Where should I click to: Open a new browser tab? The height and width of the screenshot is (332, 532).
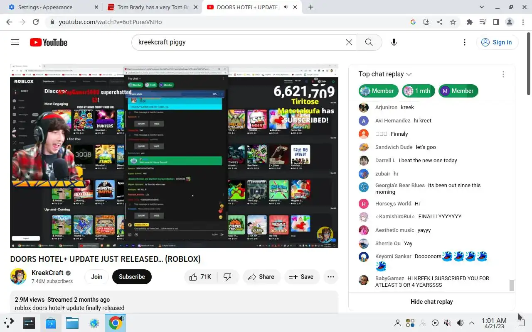point(311,7)
